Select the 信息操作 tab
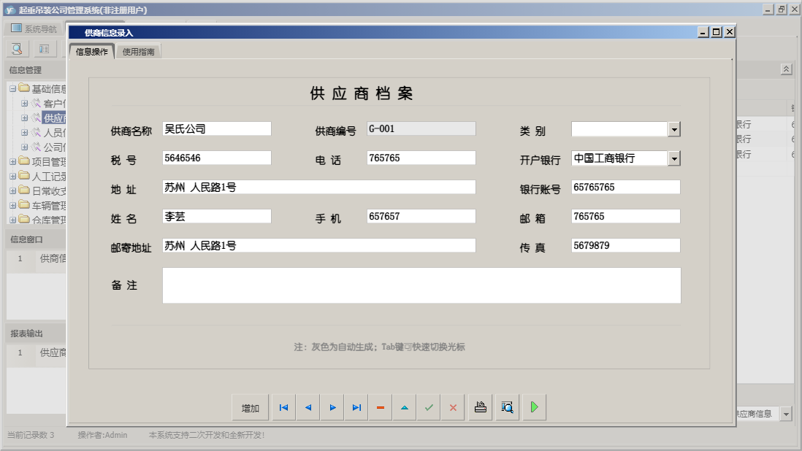Image resolution: width=802 pixels, height=451 pixels. [92, 52]
